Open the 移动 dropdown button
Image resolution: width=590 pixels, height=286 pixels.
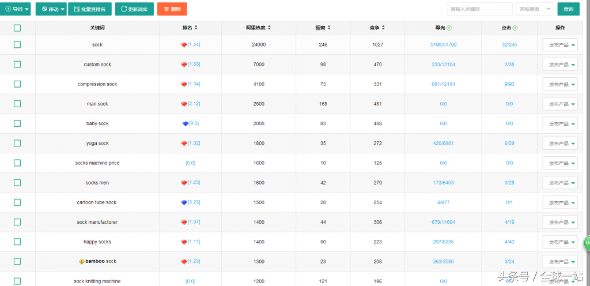[51, 9]
